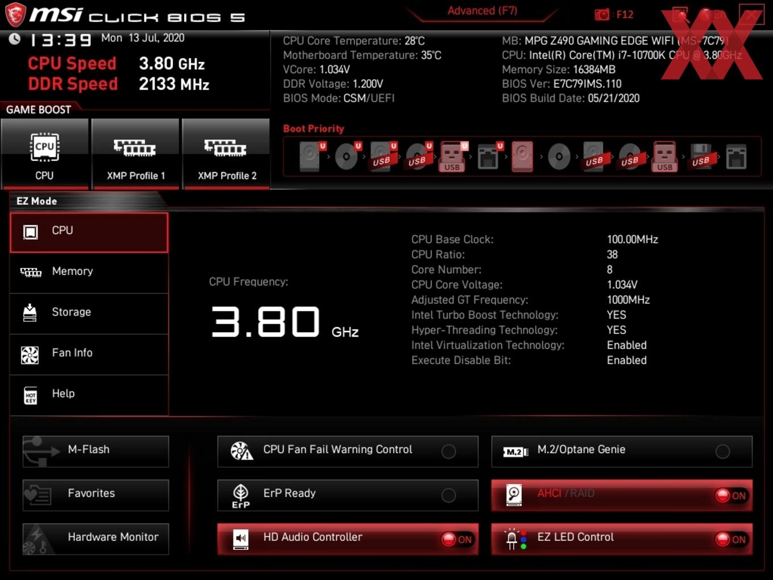Image resolution: width=773 pixels, height=580 pixels.
Task: Turn off EZ LED Control
Action: pos(731,539)
